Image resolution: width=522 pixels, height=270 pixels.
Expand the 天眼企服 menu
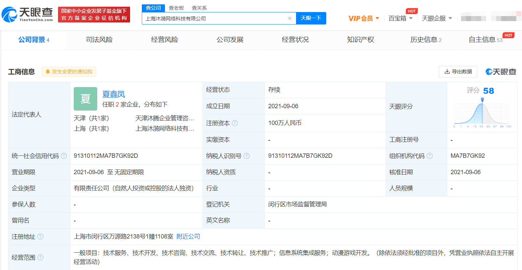tap(437, 18)
